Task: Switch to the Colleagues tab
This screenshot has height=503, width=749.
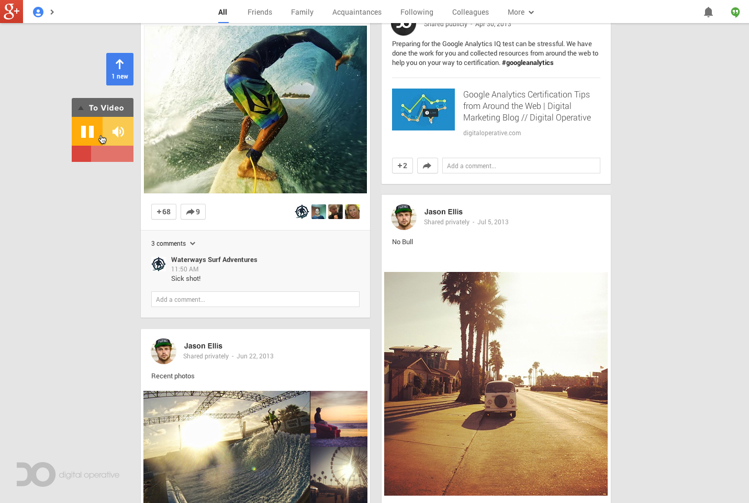Action: (x=471, y=12)
